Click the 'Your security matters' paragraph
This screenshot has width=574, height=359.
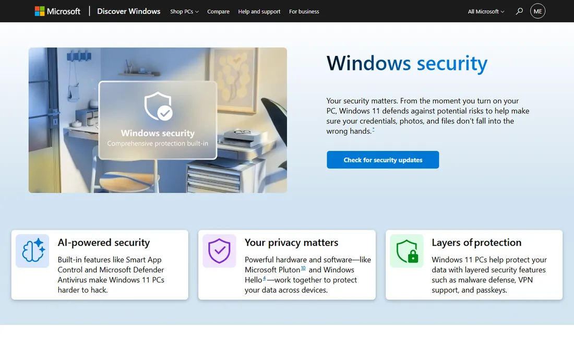coord(427,116)
